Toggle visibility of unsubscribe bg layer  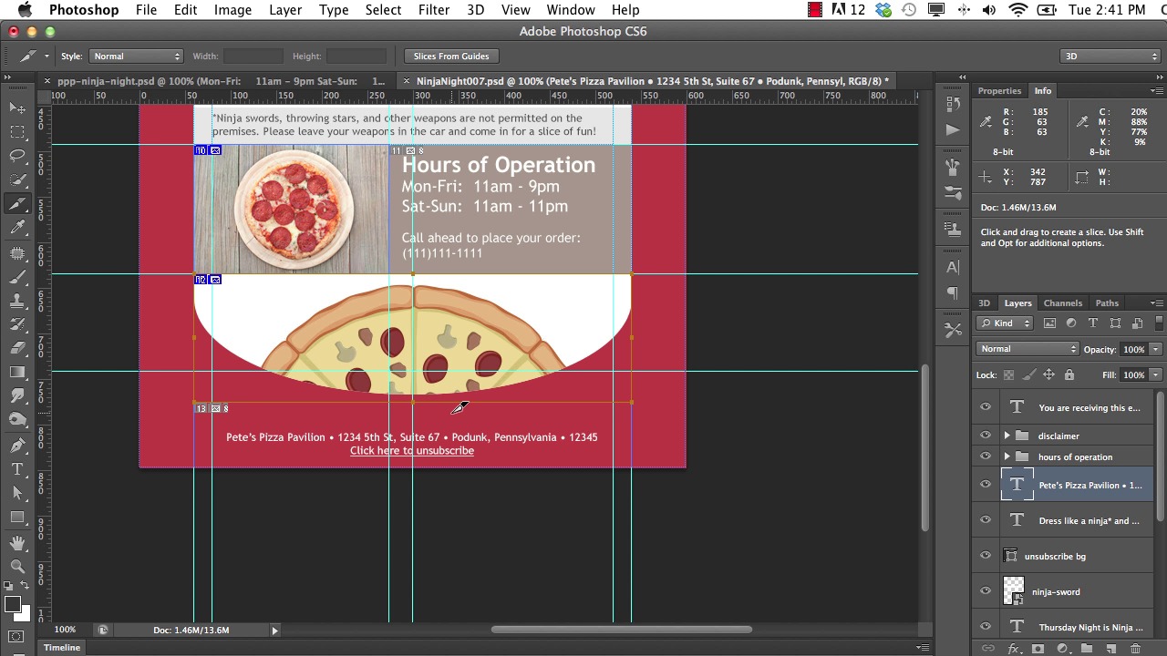(x=986, y=556)
